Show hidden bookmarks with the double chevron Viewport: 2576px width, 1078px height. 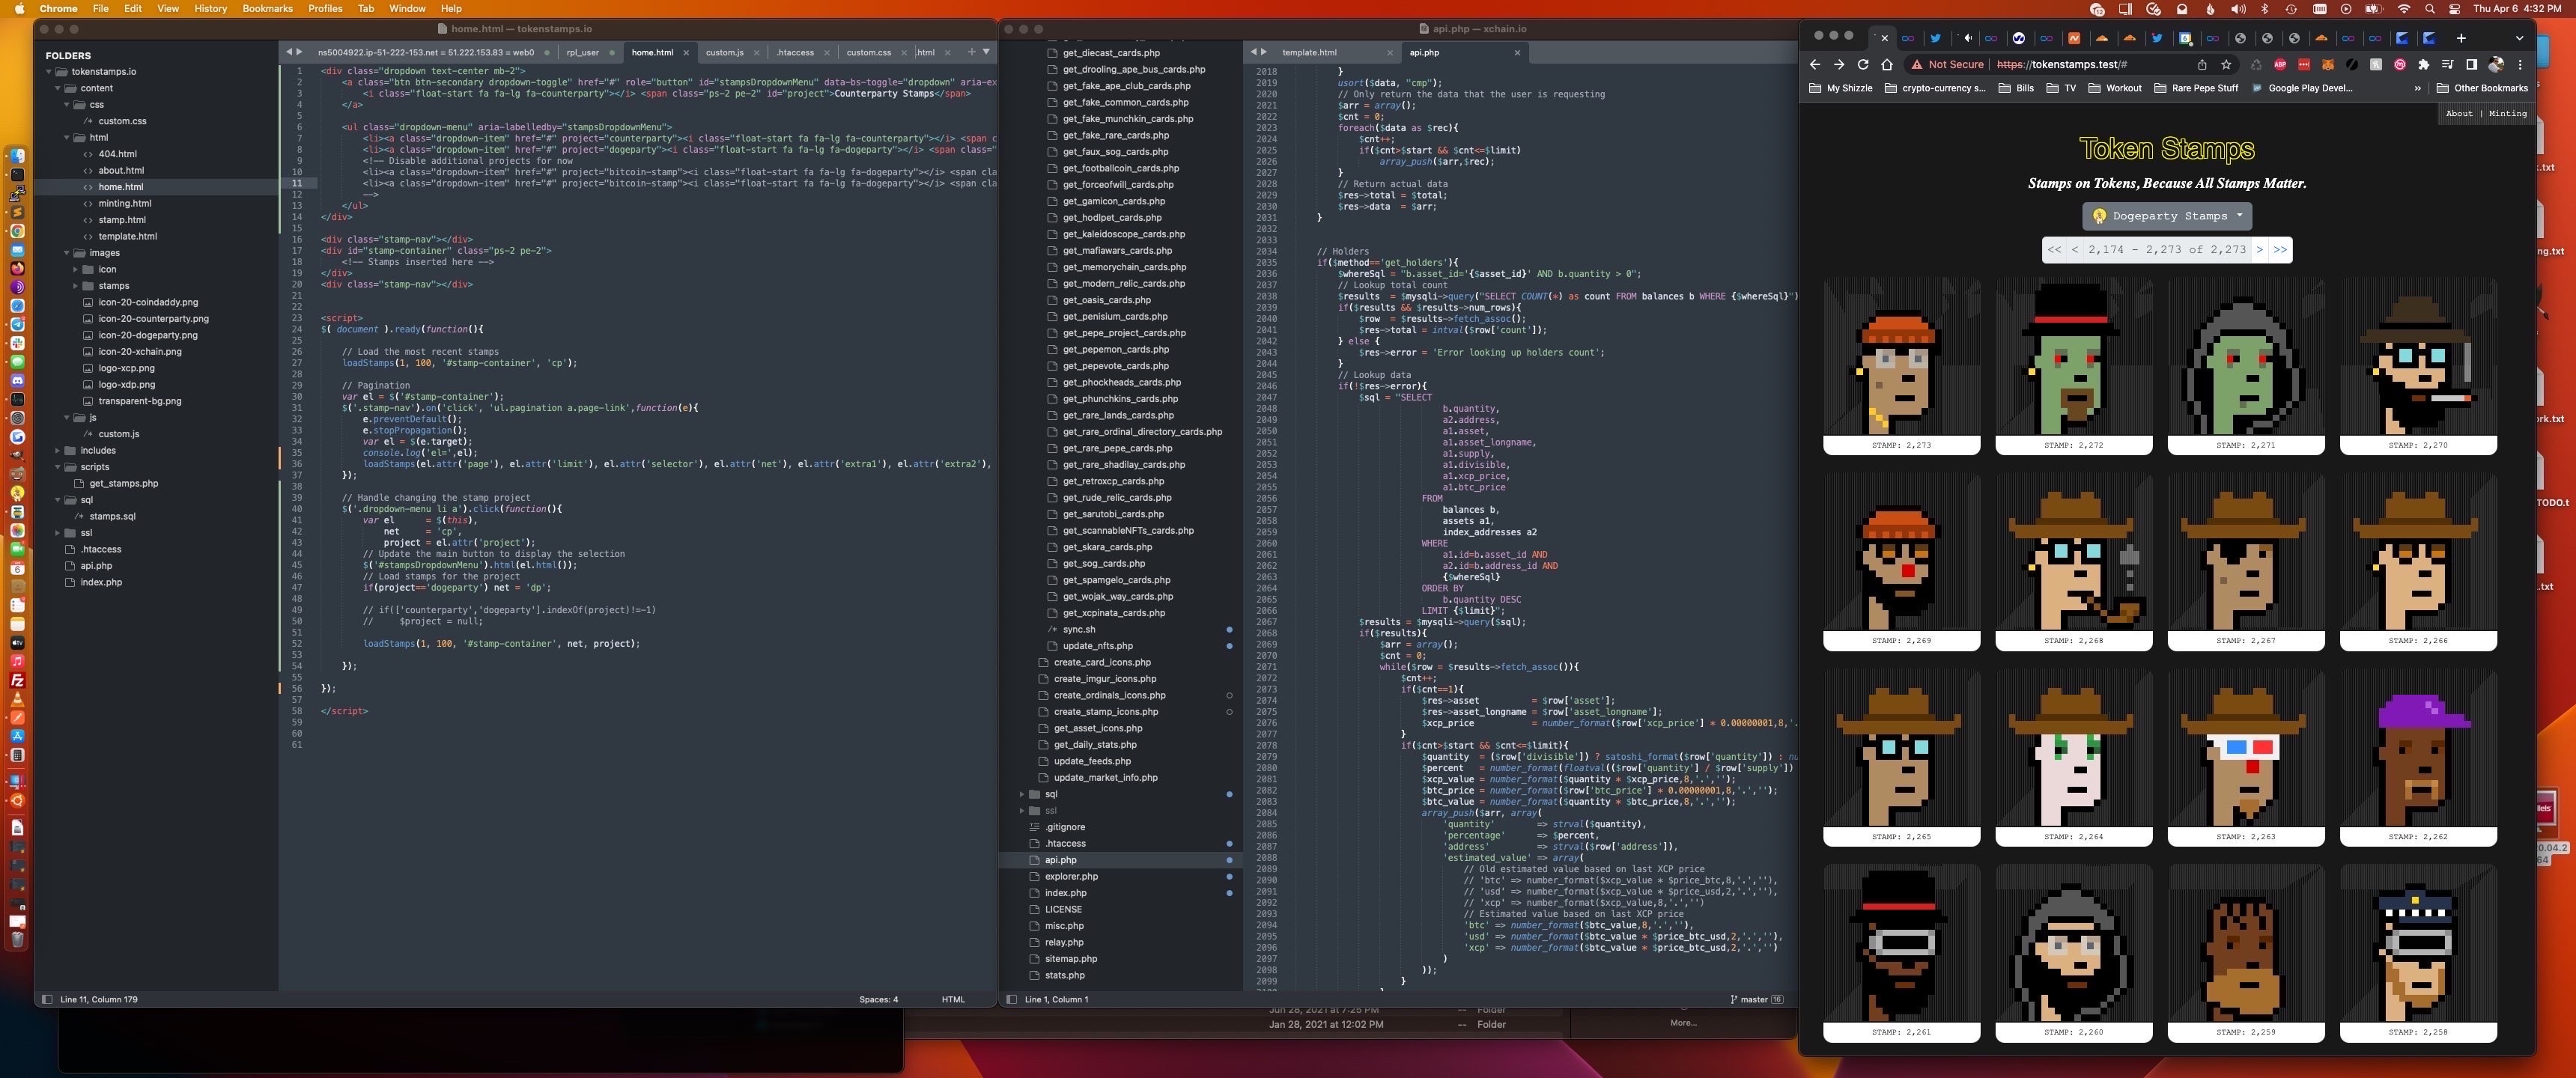coord(2418,88)
